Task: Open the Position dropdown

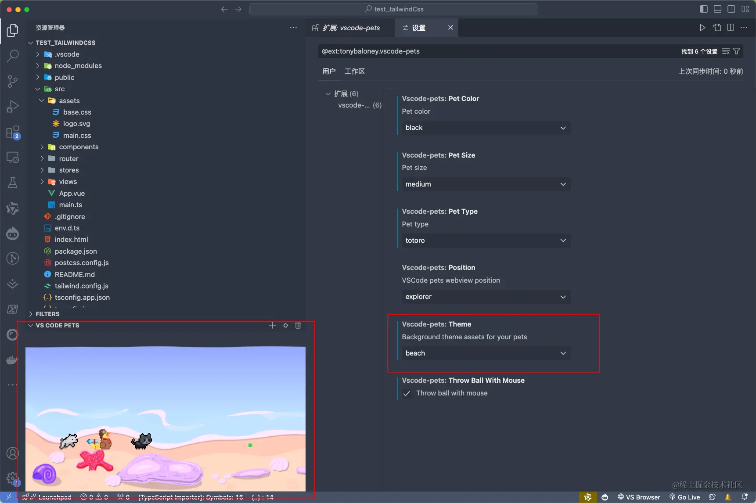Action: (486, 297)
